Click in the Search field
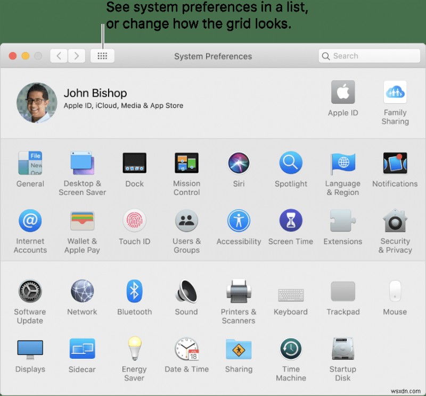 [x=370, y=56]
